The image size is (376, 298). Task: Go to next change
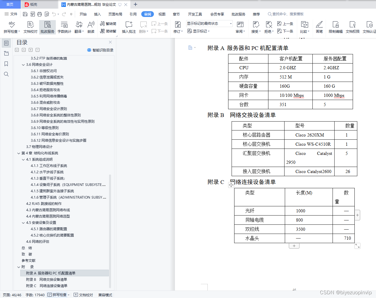(x=285, y=31)
